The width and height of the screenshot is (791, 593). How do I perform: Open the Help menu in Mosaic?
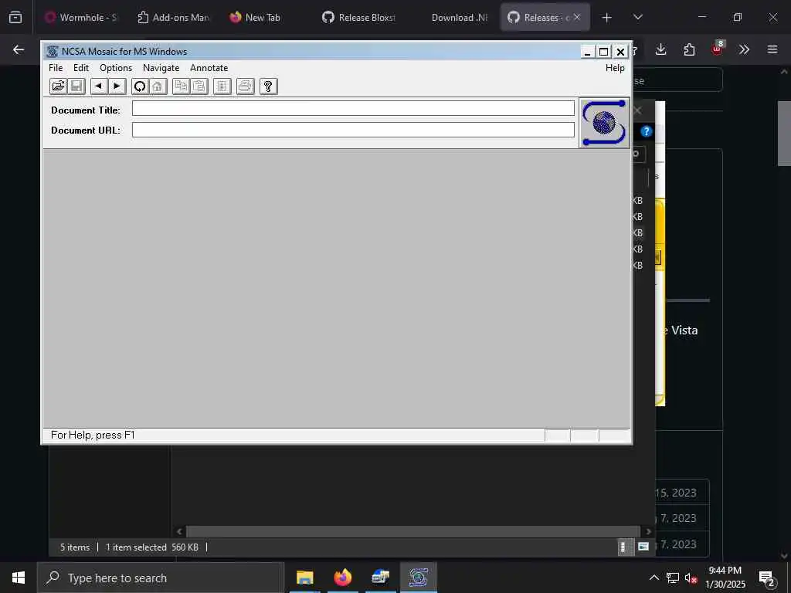[x=615, y=68]
